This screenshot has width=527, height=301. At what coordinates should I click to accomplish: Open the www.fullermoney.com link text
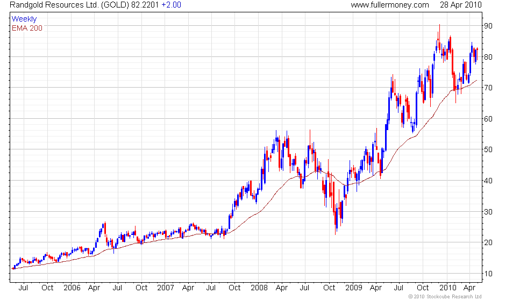tap(390, 5)
